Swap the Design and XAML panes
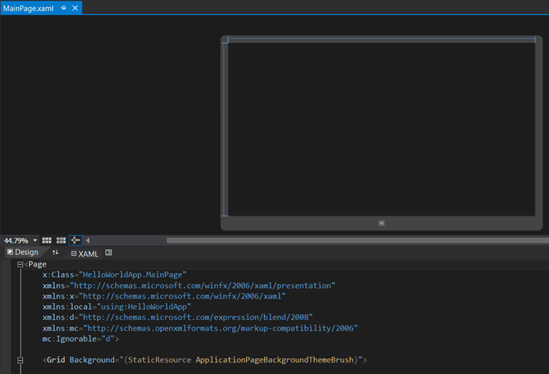Viewport: 549px width, 374px height. 55,253
